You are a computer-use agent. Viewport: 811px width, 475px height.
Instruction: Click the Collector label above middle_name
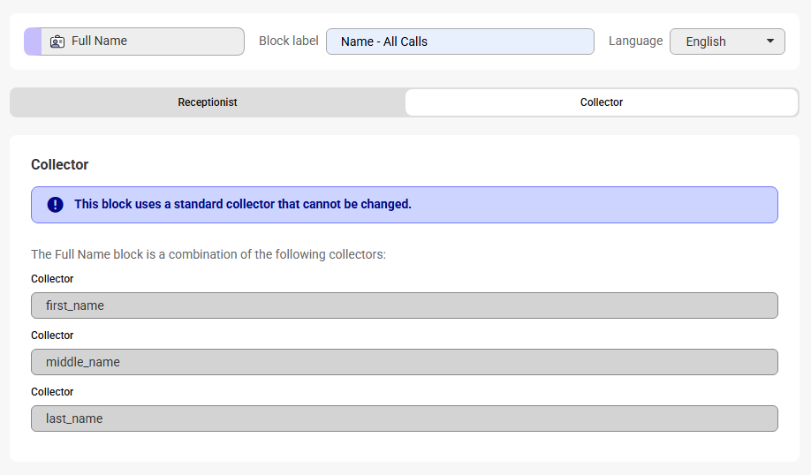[x=52, y=336]
